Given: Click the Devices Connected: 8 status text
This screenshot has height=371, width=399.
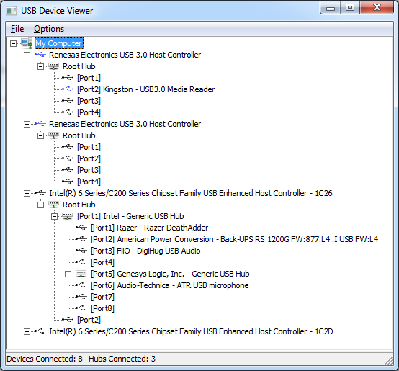Looking at the screenshot, I should [45, 359].
